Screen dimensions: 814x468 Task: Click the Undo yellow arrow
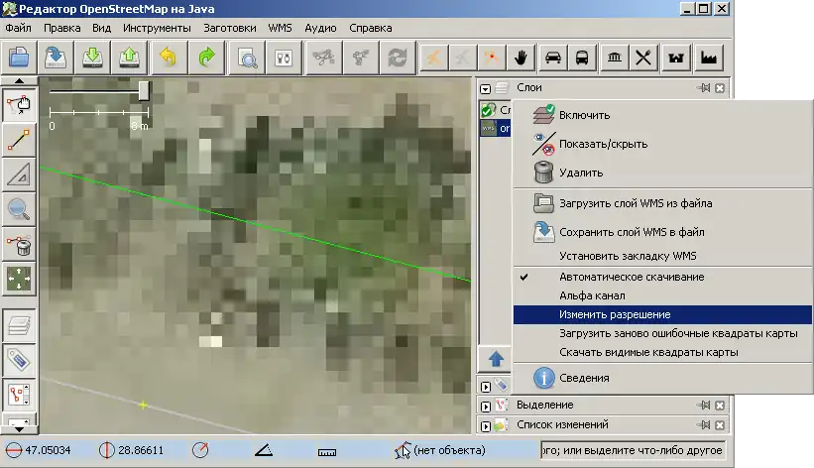168,57
